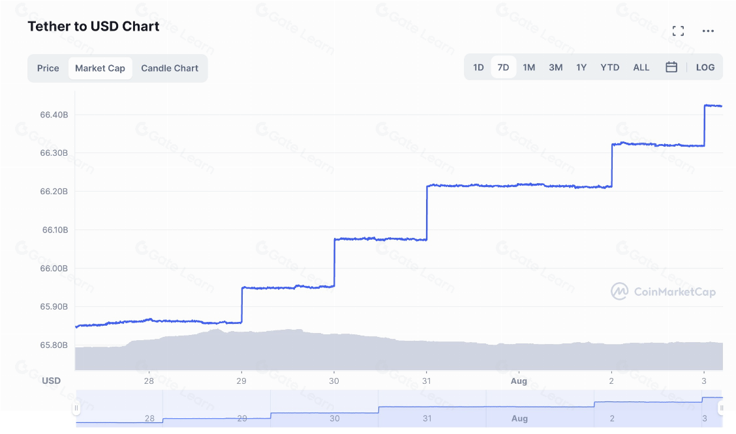736x434 pixels.
Task: Switch to the Price tab
Action: point(48,68)
